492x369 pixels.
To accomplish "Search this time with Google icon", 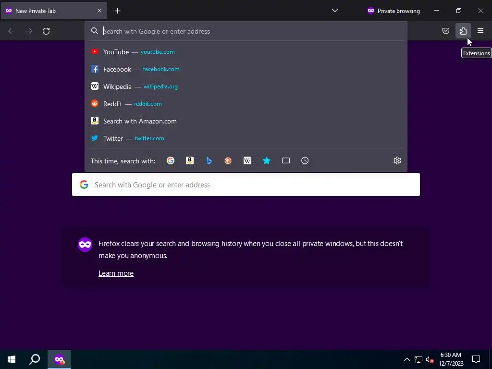I will pyautogui.click(x=171, y=160).
